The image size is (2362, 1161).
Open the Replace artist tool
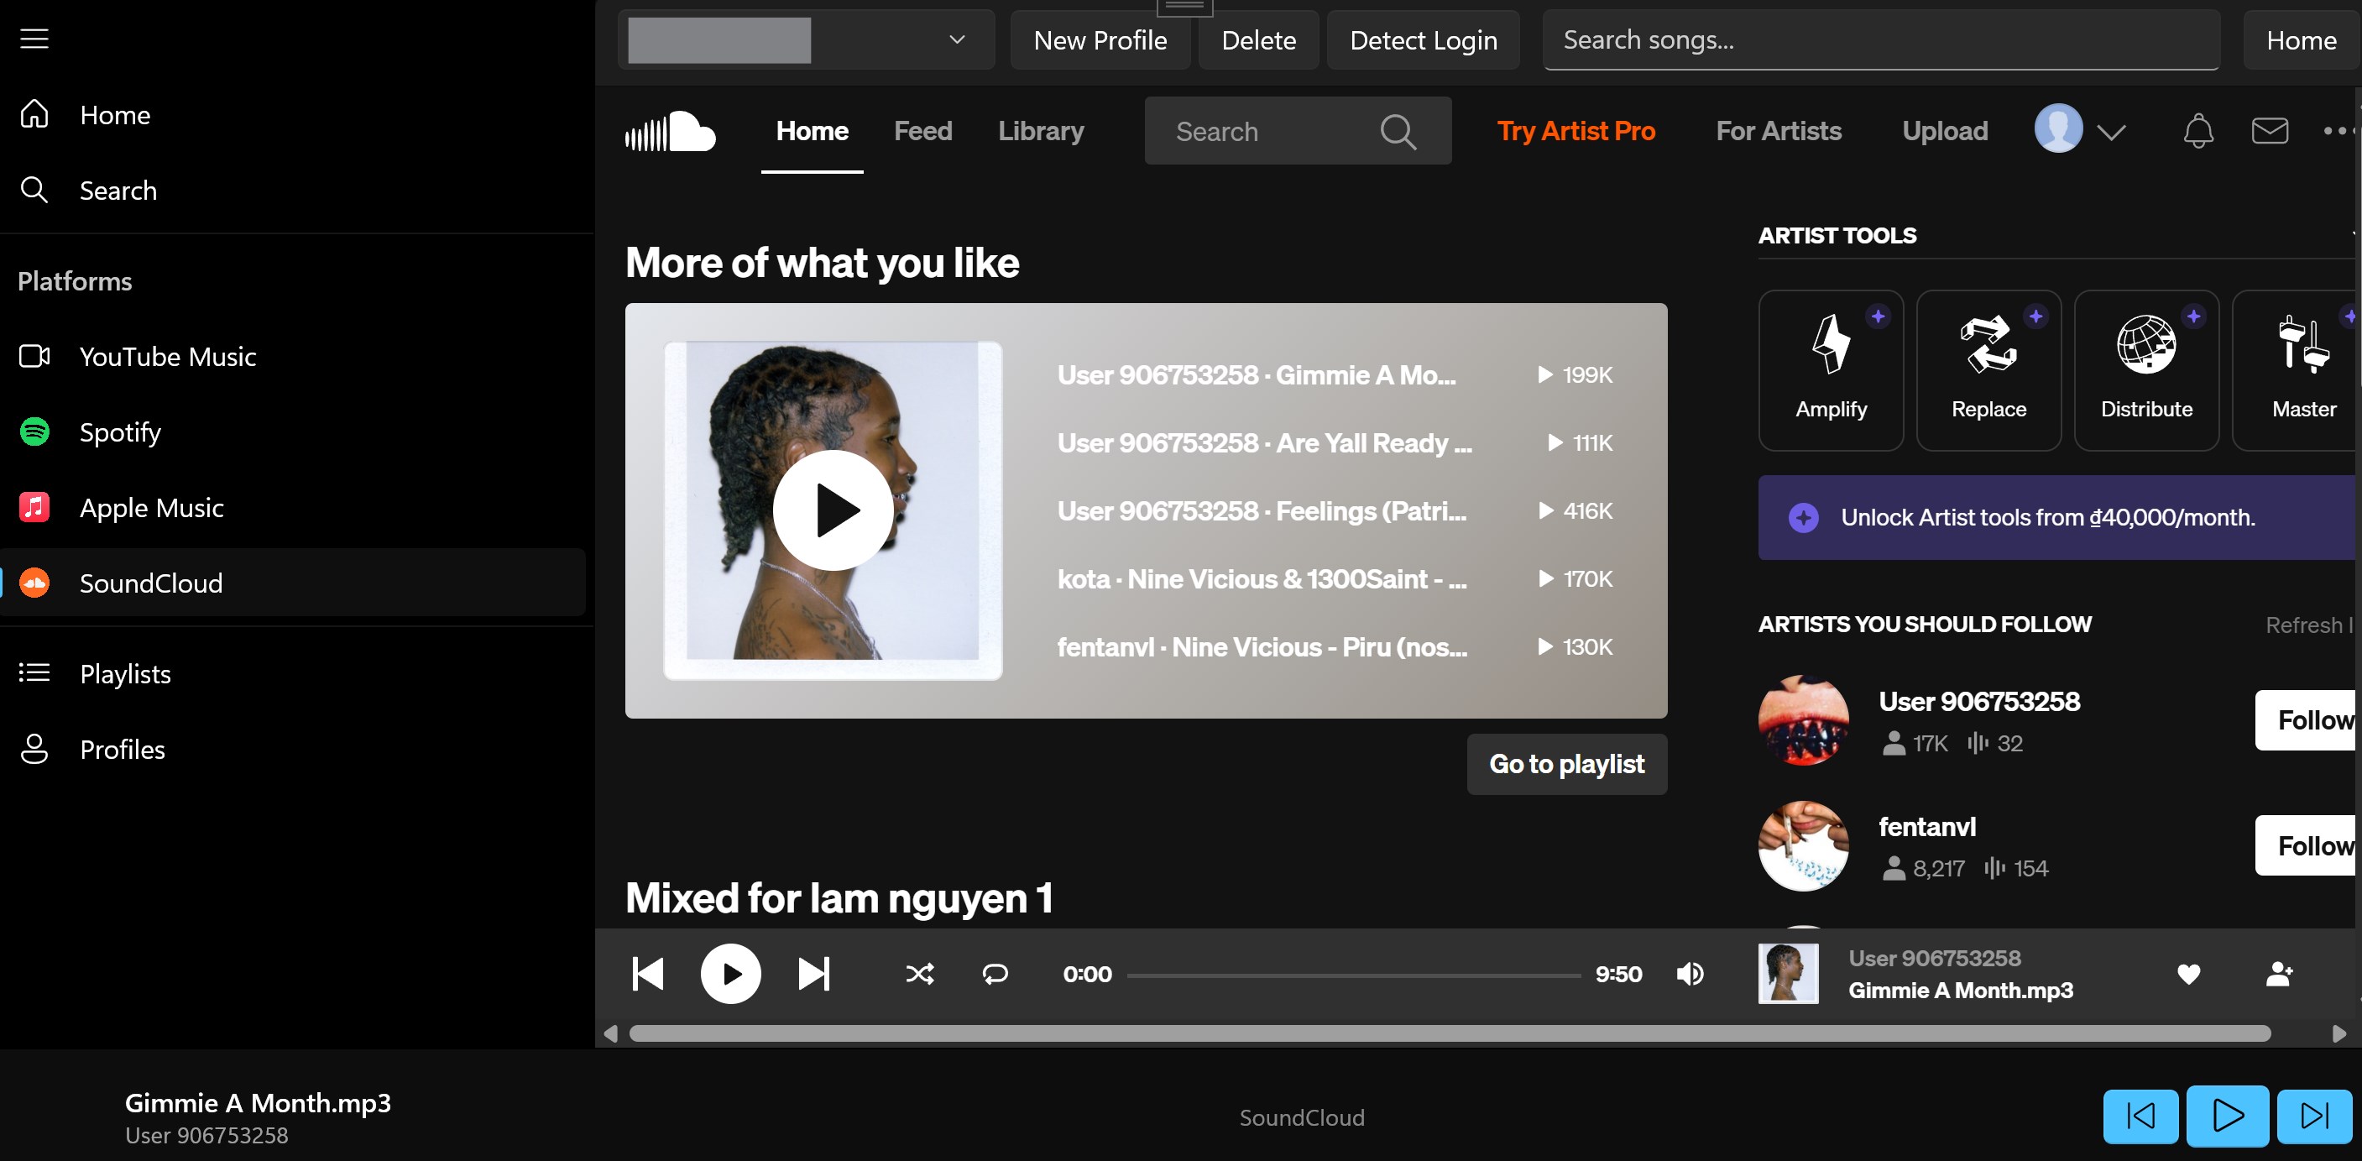point(1988,370)
